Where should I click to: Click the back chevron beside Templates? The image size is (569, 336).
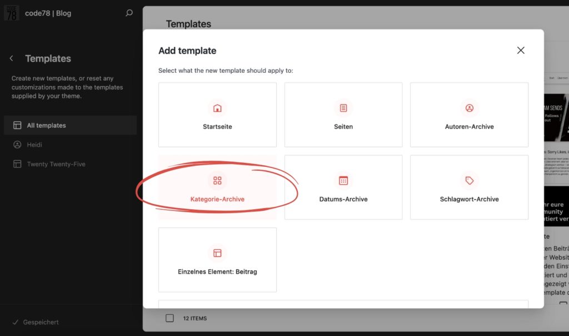11,58
